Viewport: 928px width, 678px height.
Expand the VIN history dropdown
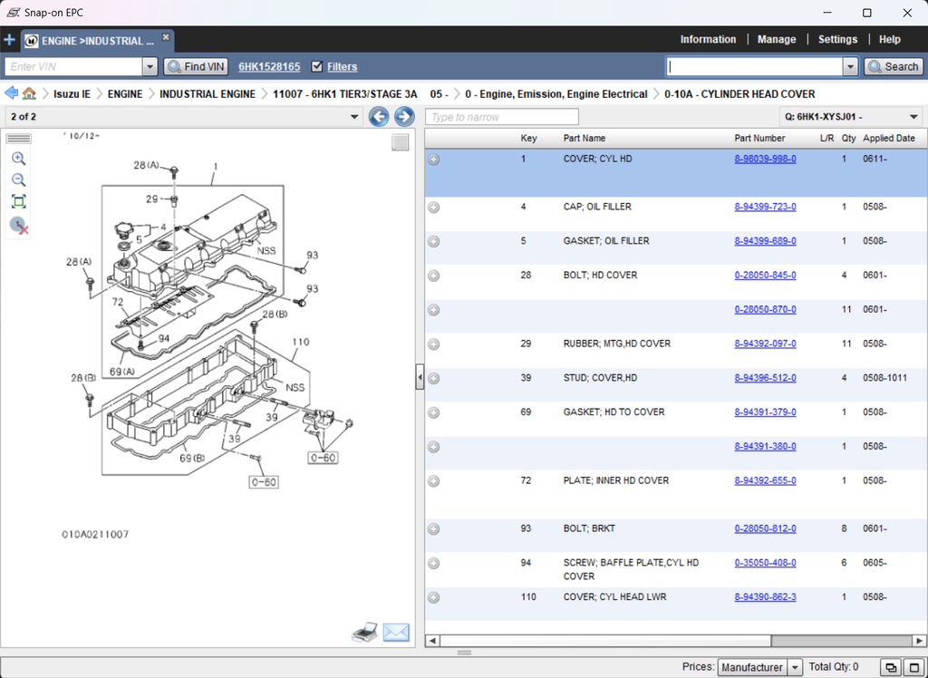(x=150, y=67)
